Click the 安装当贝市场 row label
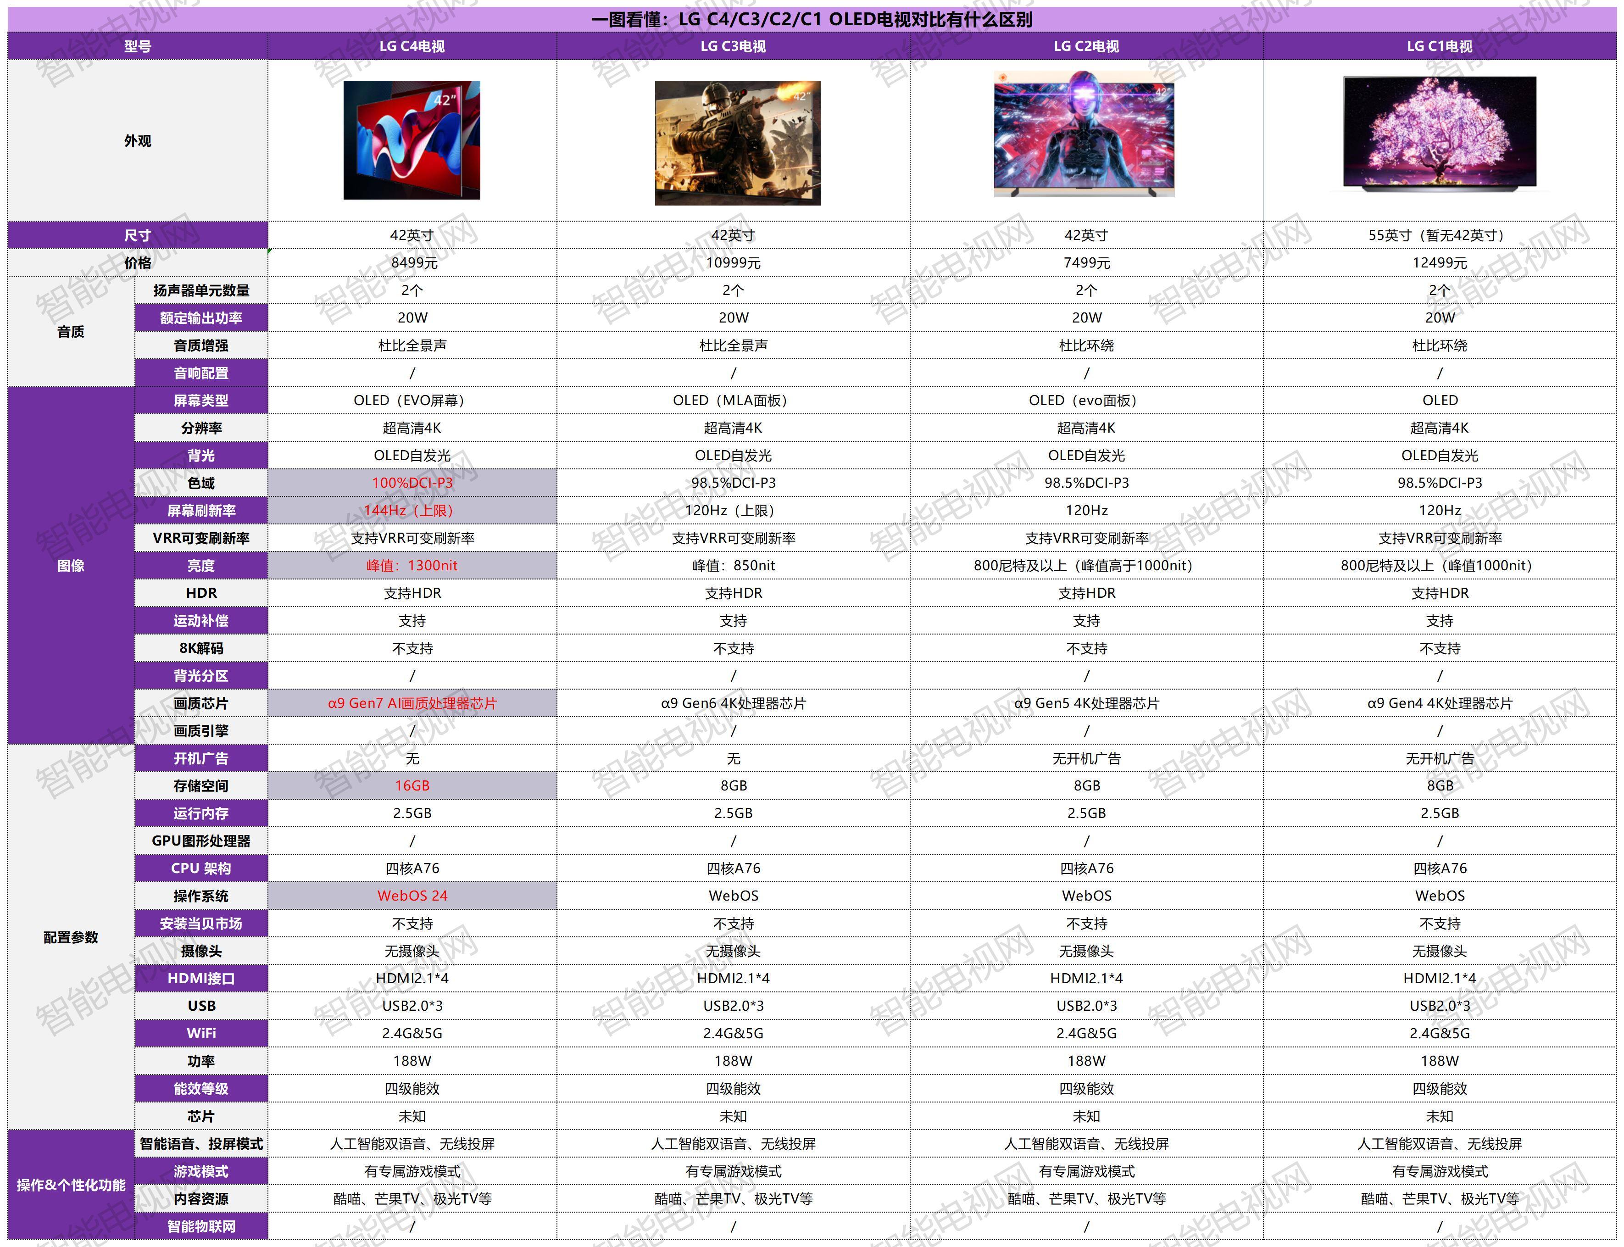The height and width of the screenshot is (1247, 1624). point(201,924)
